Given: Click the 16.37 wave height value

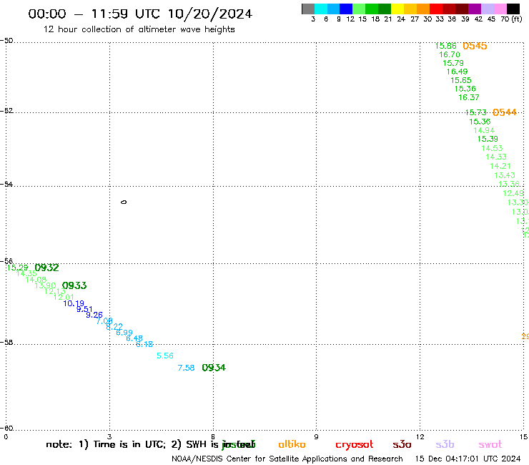Looking at the screenshot, I should 469,97.
